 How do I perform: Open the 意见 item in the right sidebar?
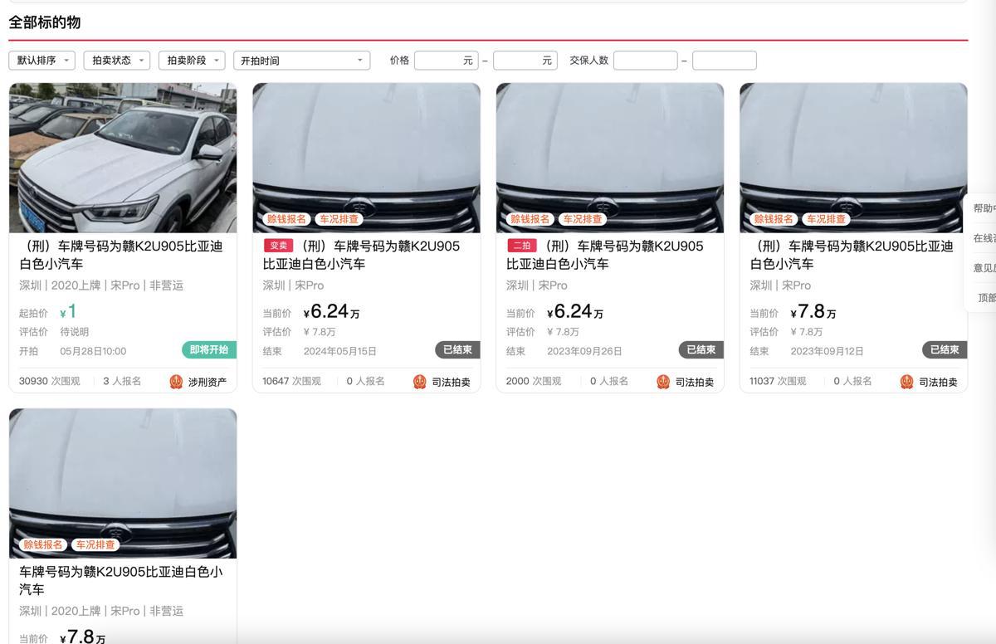[x=984, y=268]
